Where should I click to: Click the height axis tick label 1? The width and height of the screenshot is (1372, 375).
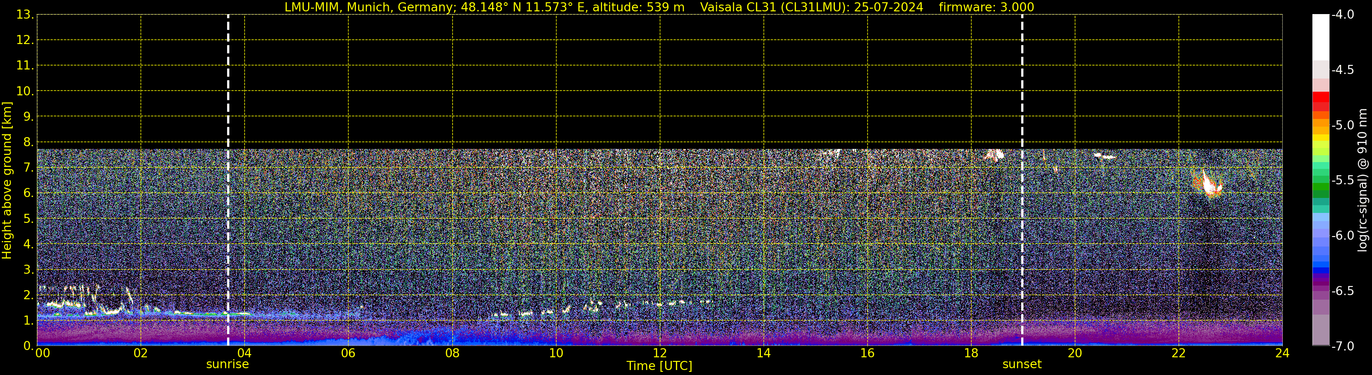(x=28, y=321)
